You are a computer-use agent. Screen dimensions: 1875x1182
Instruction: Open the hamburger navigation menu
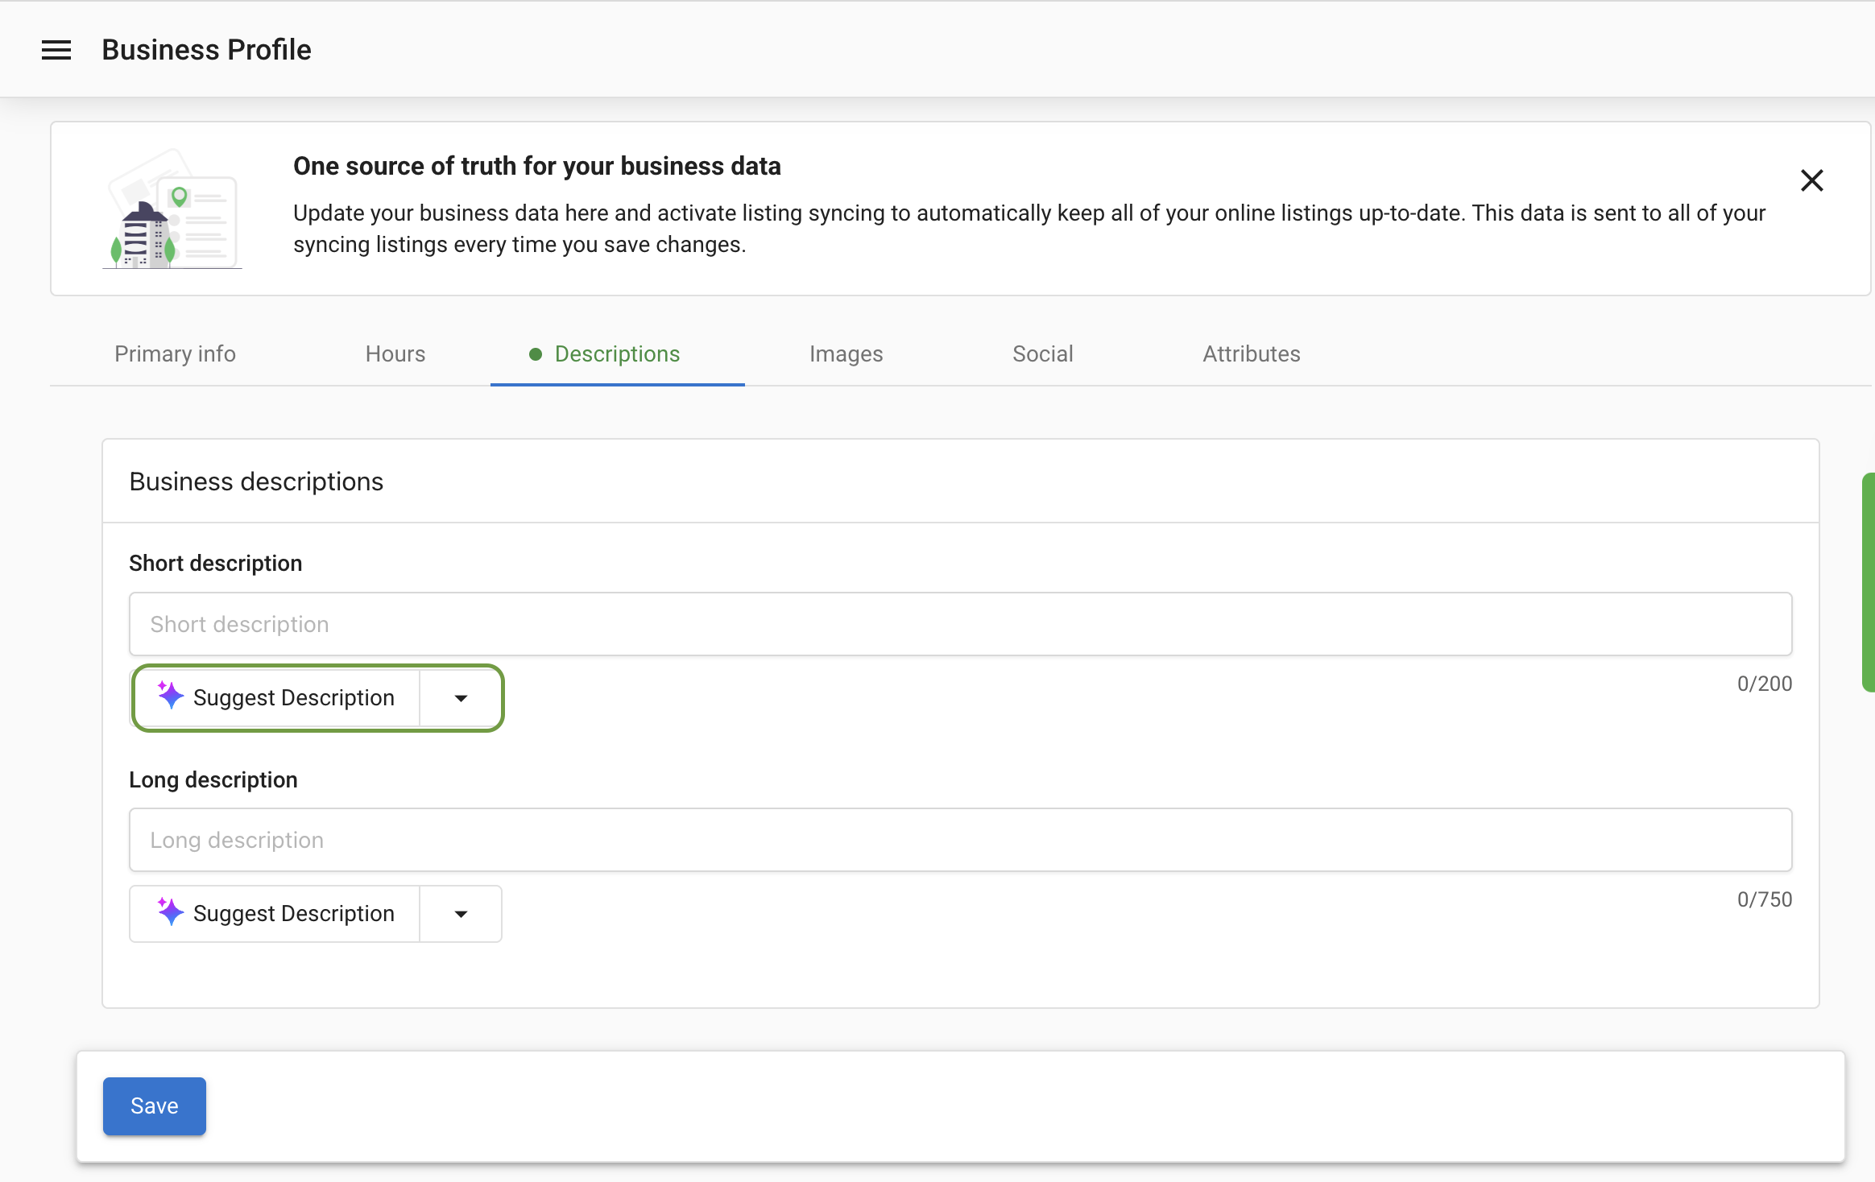pyautogui.click(x=56, y=49)
